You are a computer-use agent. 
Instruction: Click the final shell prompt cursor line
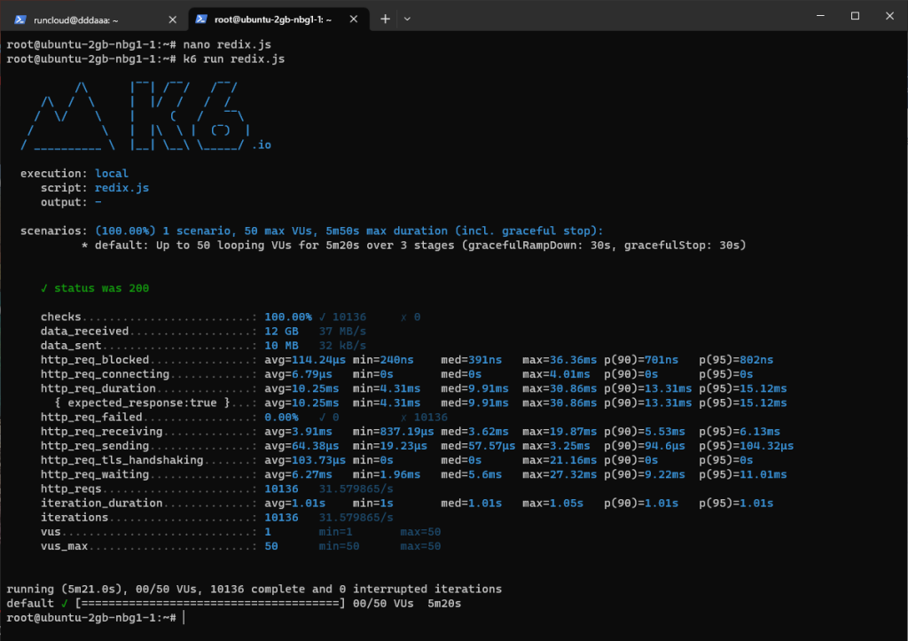(95, 618)
